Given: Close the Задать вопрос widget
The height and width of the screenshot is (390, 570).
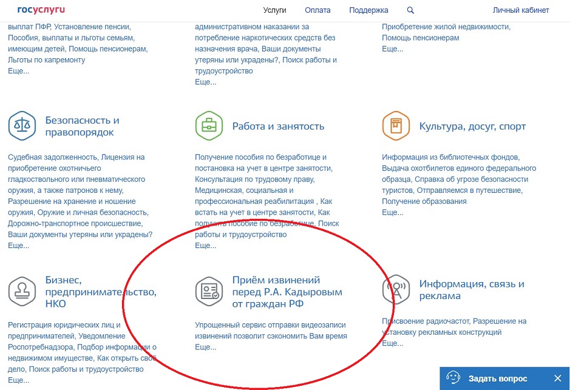Looking at the screenshot, I should (x=558, y=378).
